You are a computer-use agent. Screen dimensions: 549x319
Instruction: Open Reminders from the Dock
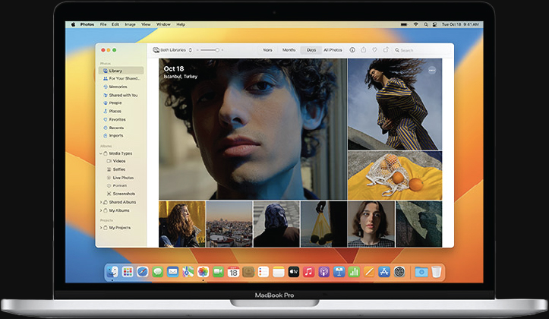click(263, 272)
